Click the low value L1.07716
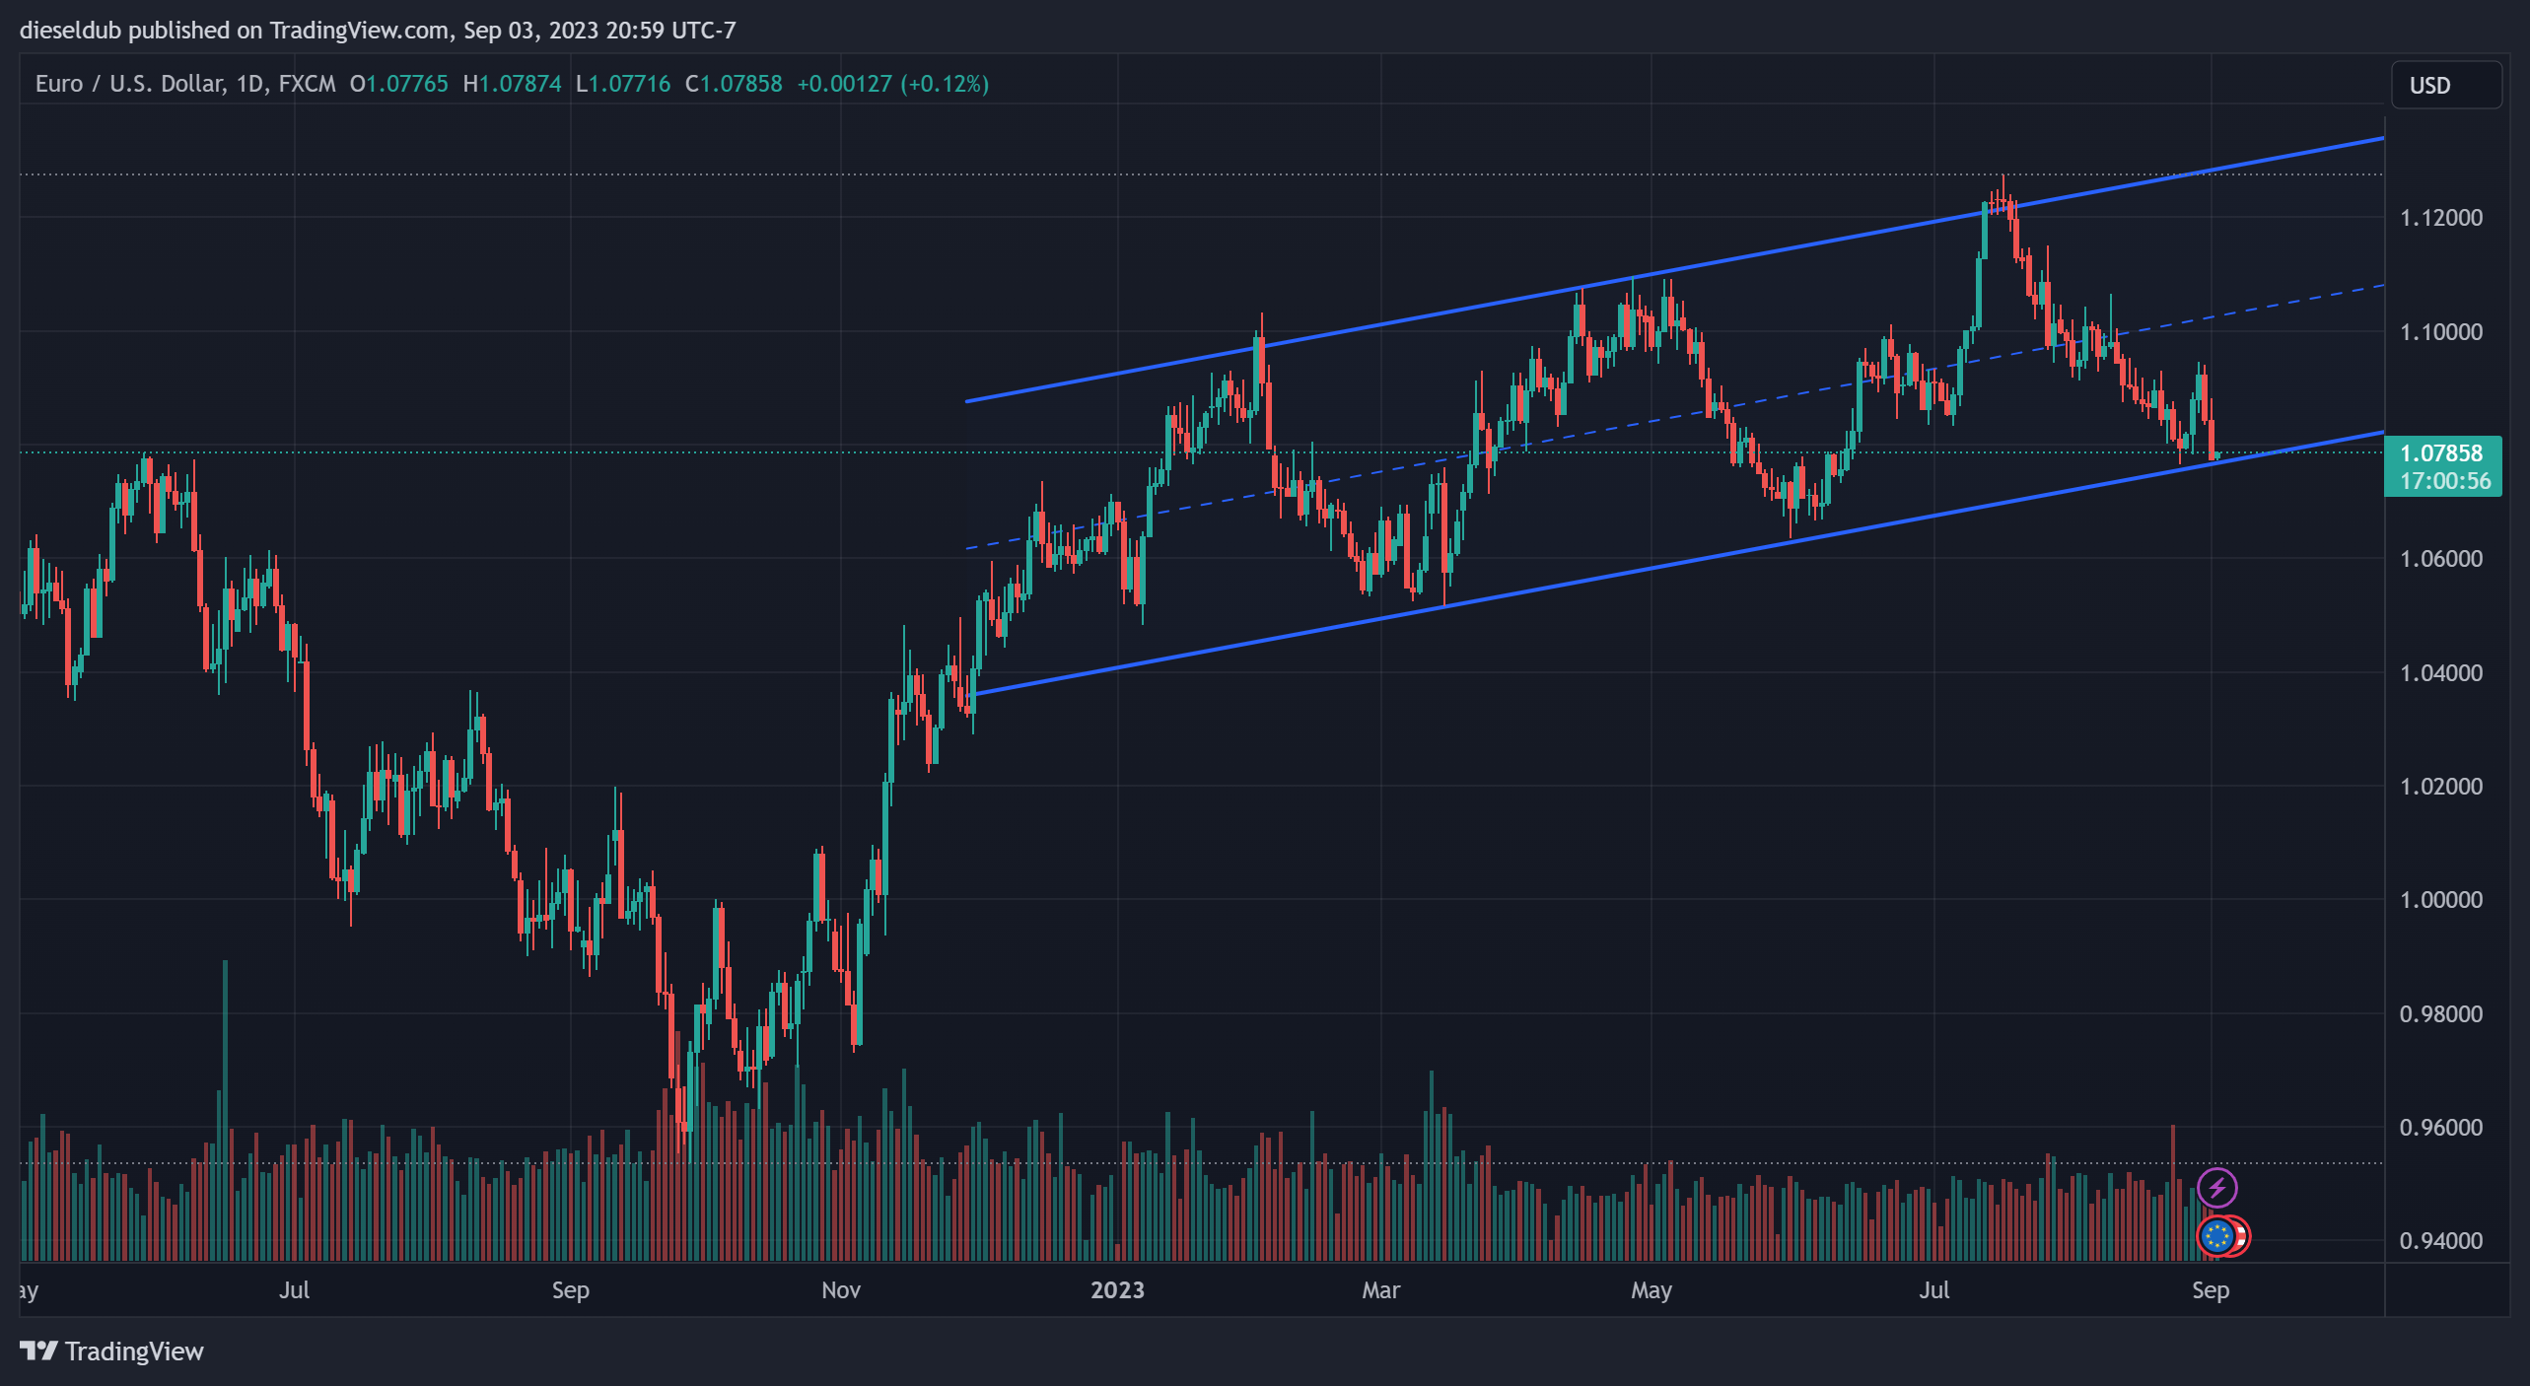2530x1386 pixels. (623, 84)
